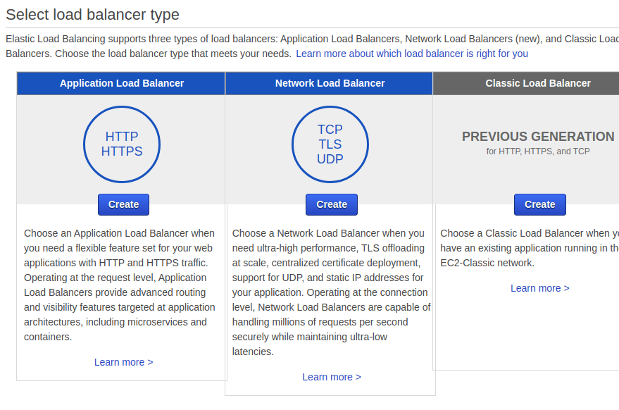
Task: Click the 'Select load balancer type' heading
Action: coord(92,14)
